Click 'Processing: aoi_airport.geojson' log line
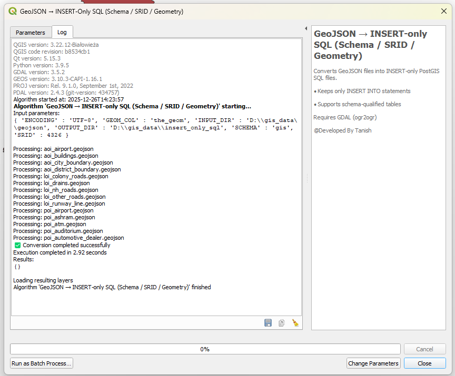The height and width of the screenshot is (376, 455). (x=53, y=149)
